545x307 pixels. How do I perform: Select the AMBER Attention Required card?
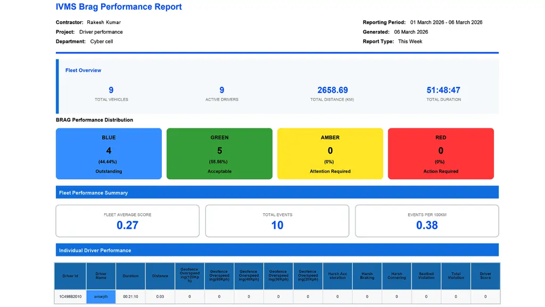pos(330,153)
